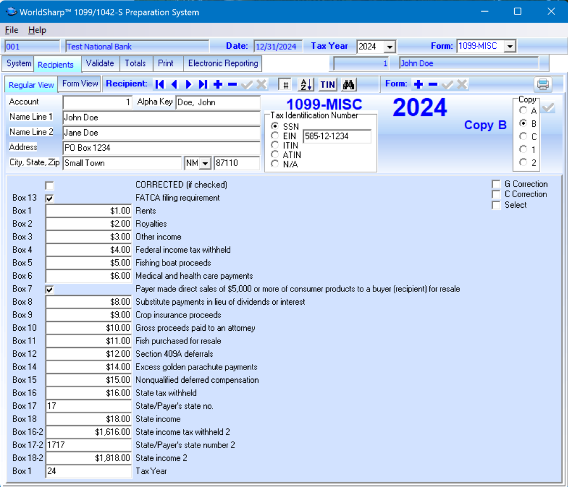Click the gray checkmark beside Copy box

pyautogui.click(x=549, y=108)
